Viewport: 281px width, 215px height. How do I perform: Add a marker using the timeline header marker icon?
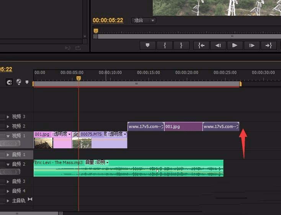click(x=27, y=82)
